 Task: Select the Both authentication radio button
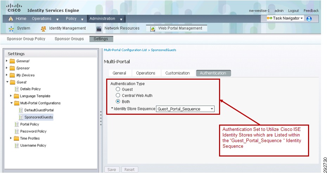tap(118, 102)
